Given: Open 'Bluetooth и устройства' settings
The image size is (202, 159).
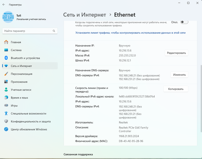Looking at the screenshot, I should point(30,58).
